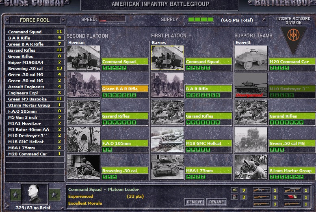The height and width of the screenshot is (212, 316).
Task: Click the left star icon beside commander portrait
Action: [x=15, y=195]
